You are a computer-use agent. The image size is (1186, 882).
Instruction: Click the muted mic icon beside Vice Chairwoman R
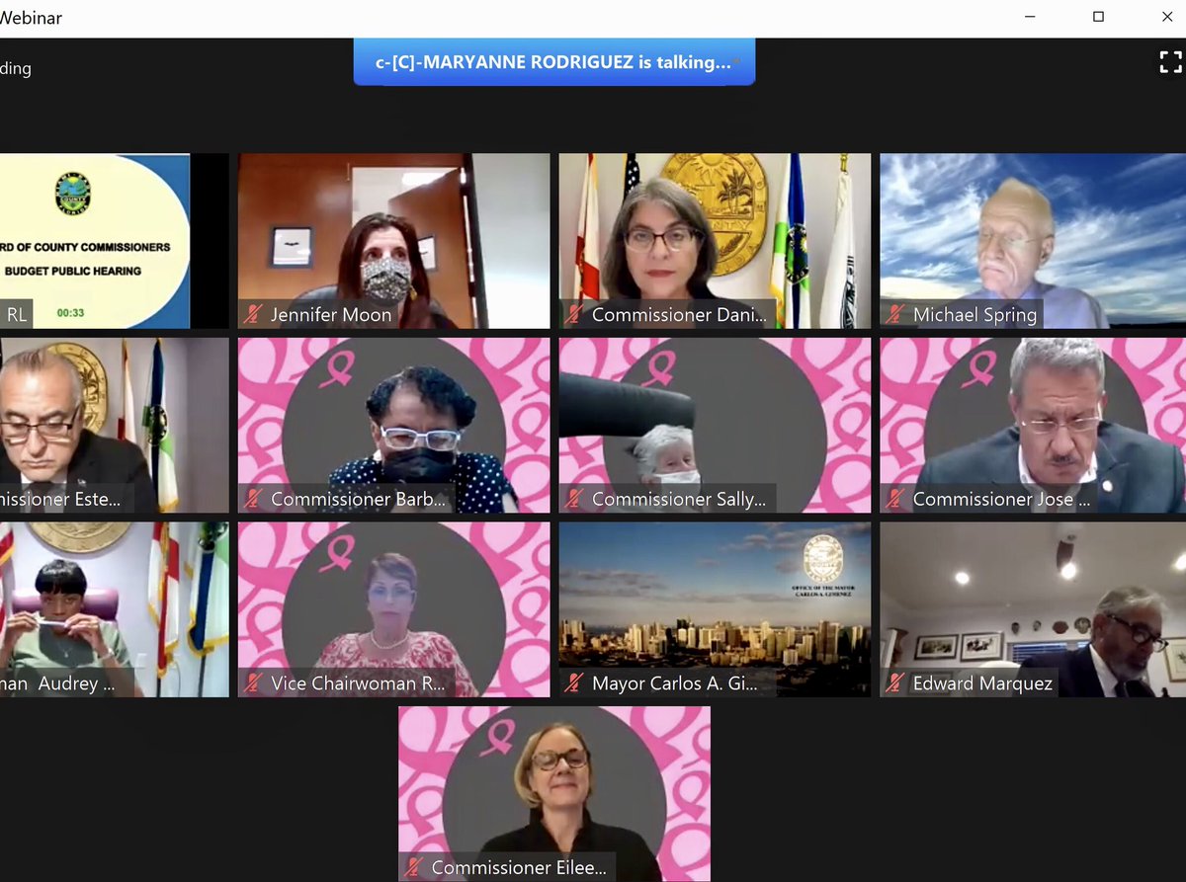[x=253, y=683]
